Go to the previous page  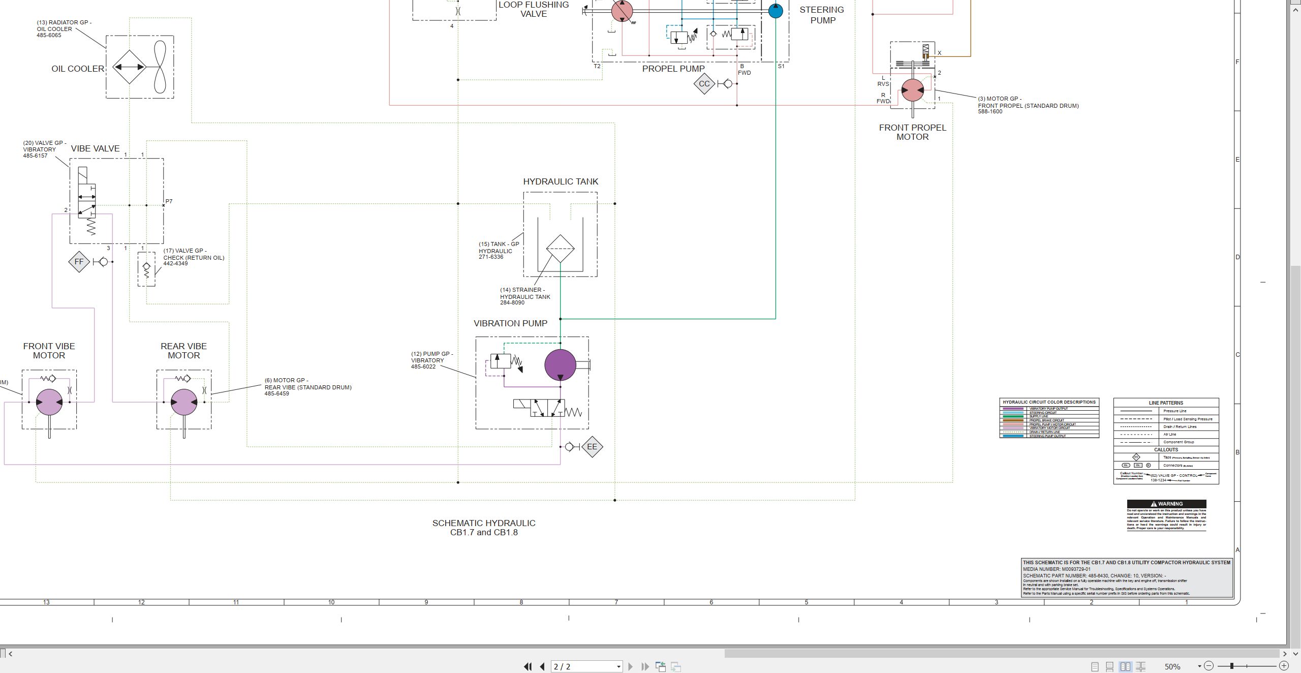coord(542,666)
